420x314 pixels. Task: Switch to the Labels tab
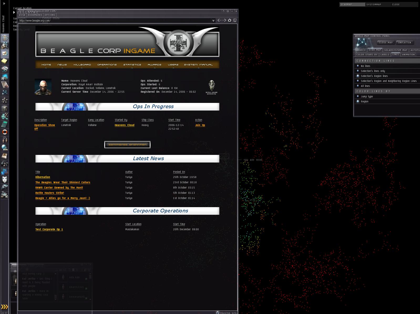point(385,55)
